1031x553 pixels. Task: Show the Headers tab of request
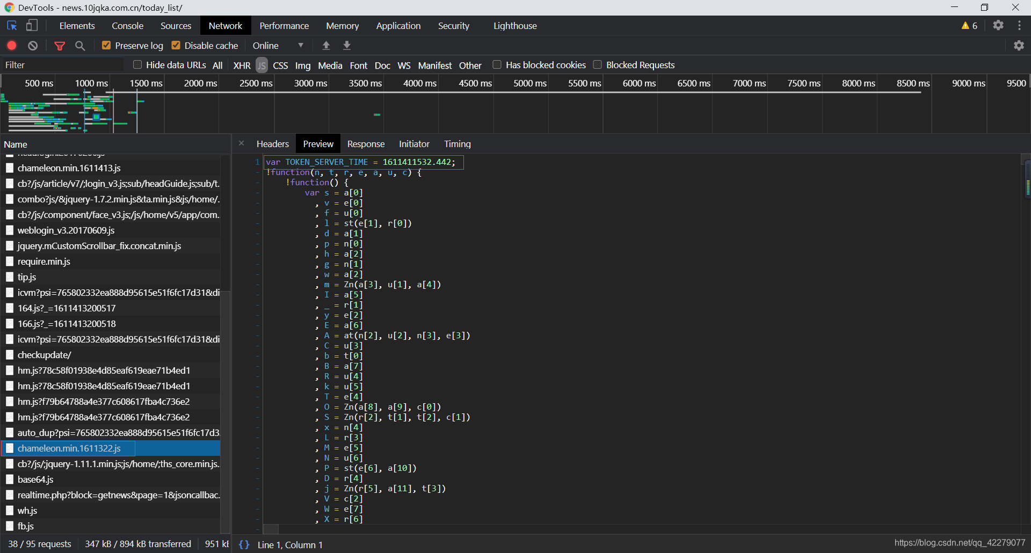272,144
